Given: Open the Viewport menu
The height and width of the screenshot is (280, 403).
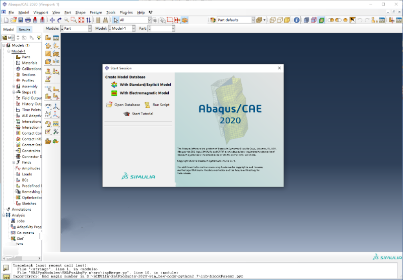Looking at the screenshot, I should point(41,12).
